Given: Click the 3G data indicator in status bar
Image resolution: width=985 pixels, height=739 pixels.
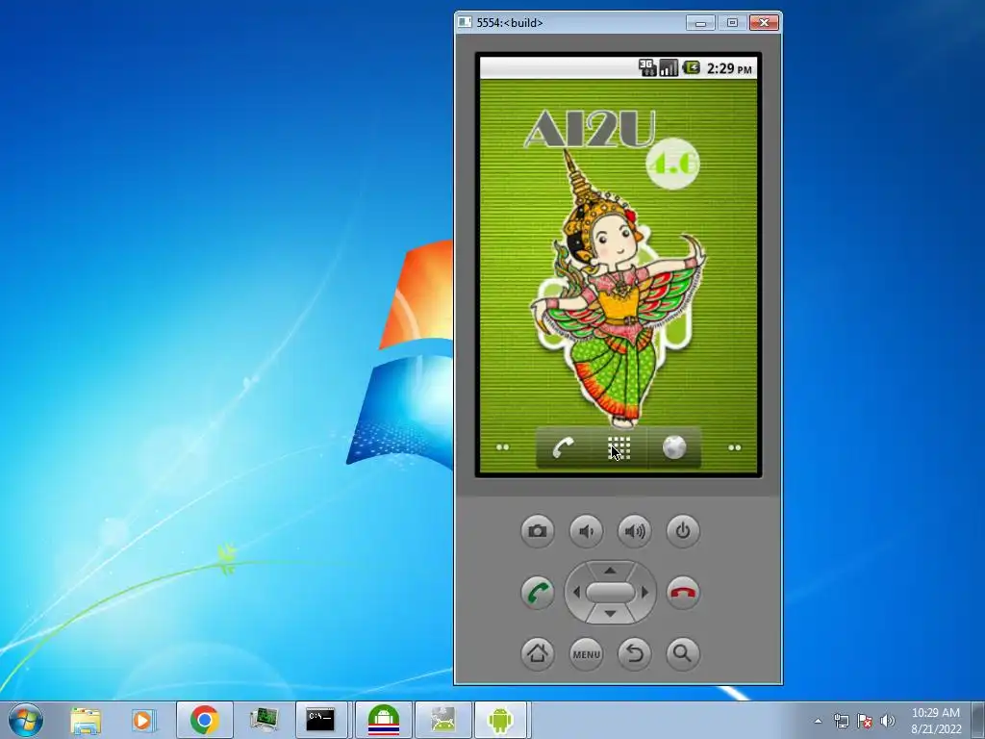Looking at the screenshot, I should point(647,68).
